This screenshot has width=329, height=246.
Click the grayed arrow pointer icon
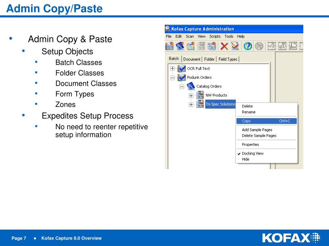tap(259, 46)
